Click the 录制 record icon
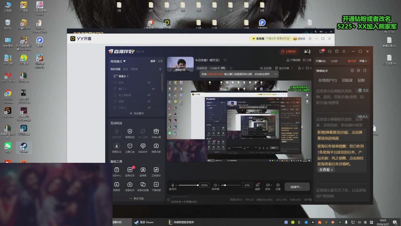The height and width of the screenshot is (226, 401). pos(268,185)
